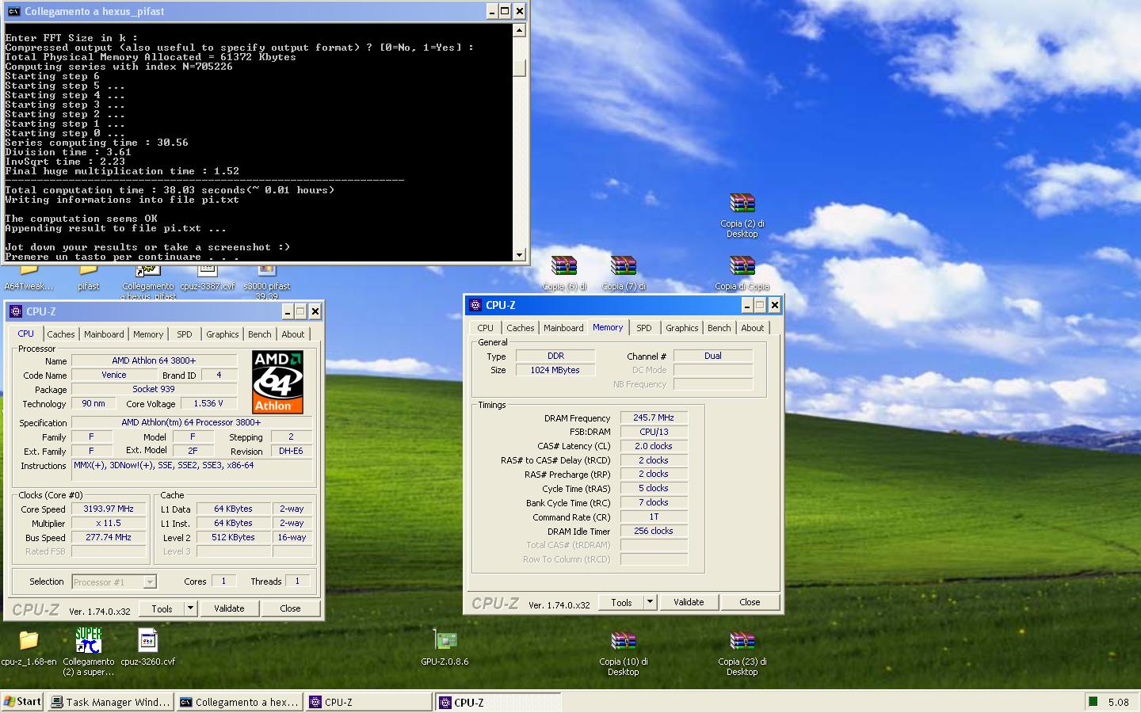Click the command prompt window title bar icon
Viewport: 1141px width, 713px height.
pos(13,11)
